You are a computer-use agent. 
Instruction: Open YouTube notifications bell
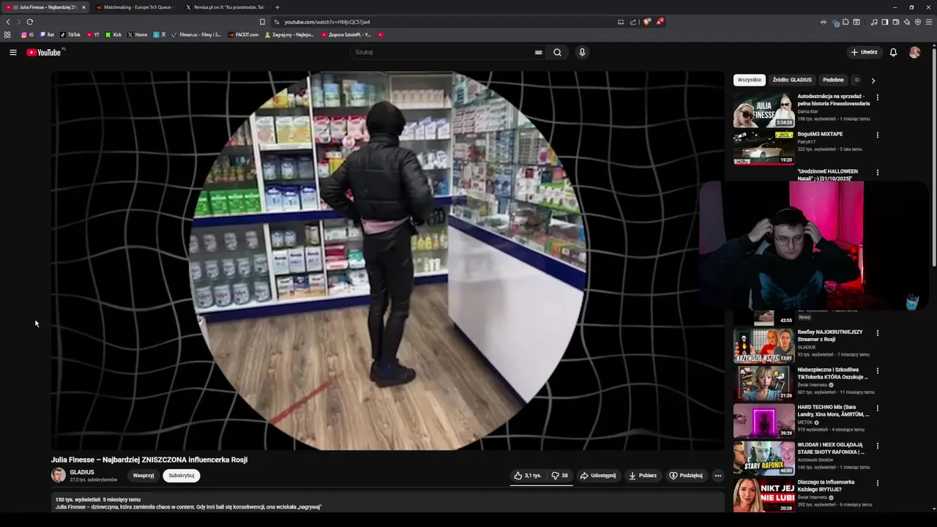click(893, 52)
